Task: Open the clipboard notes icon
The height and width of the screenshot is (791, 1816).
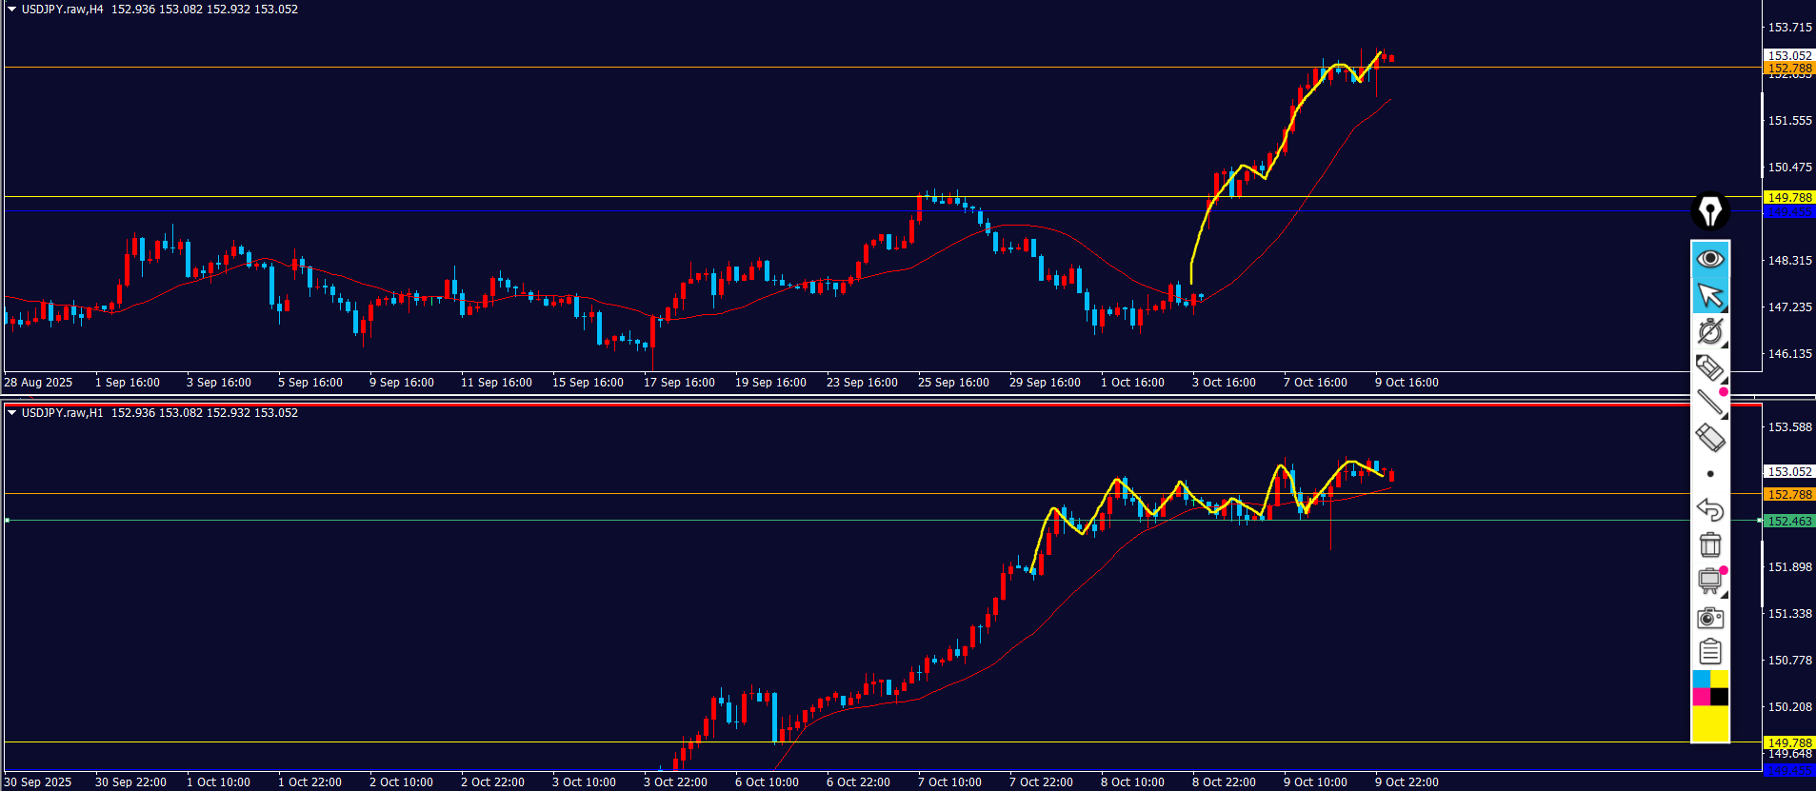Action: point(1709,652)
